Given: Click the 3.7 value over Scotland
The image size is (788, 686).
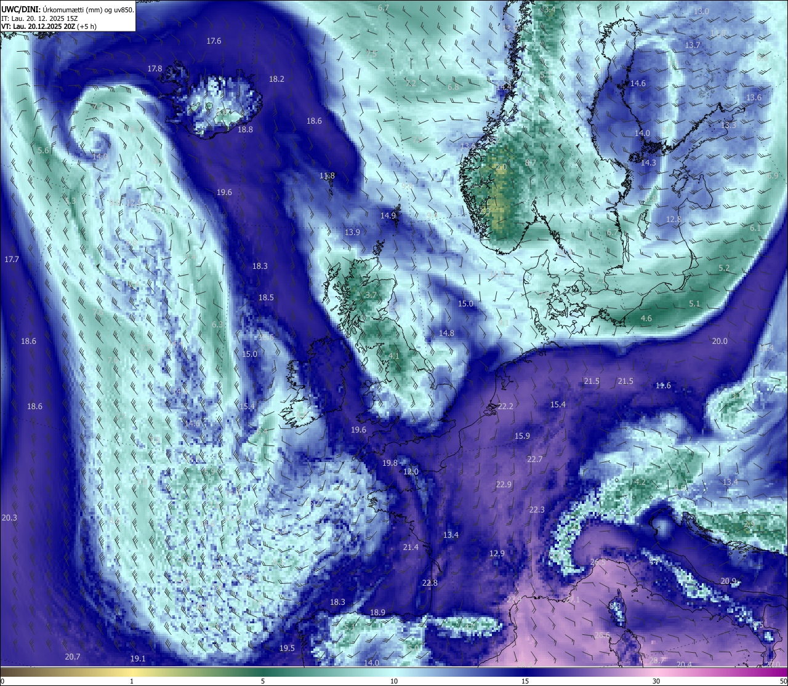Looking at the screenshot, I should click(x=371, y=295).
